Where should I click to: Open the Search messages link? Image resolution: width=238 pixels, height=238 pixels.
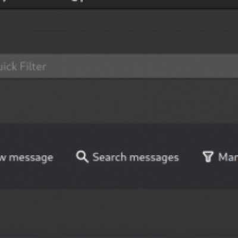click(136, 158)
